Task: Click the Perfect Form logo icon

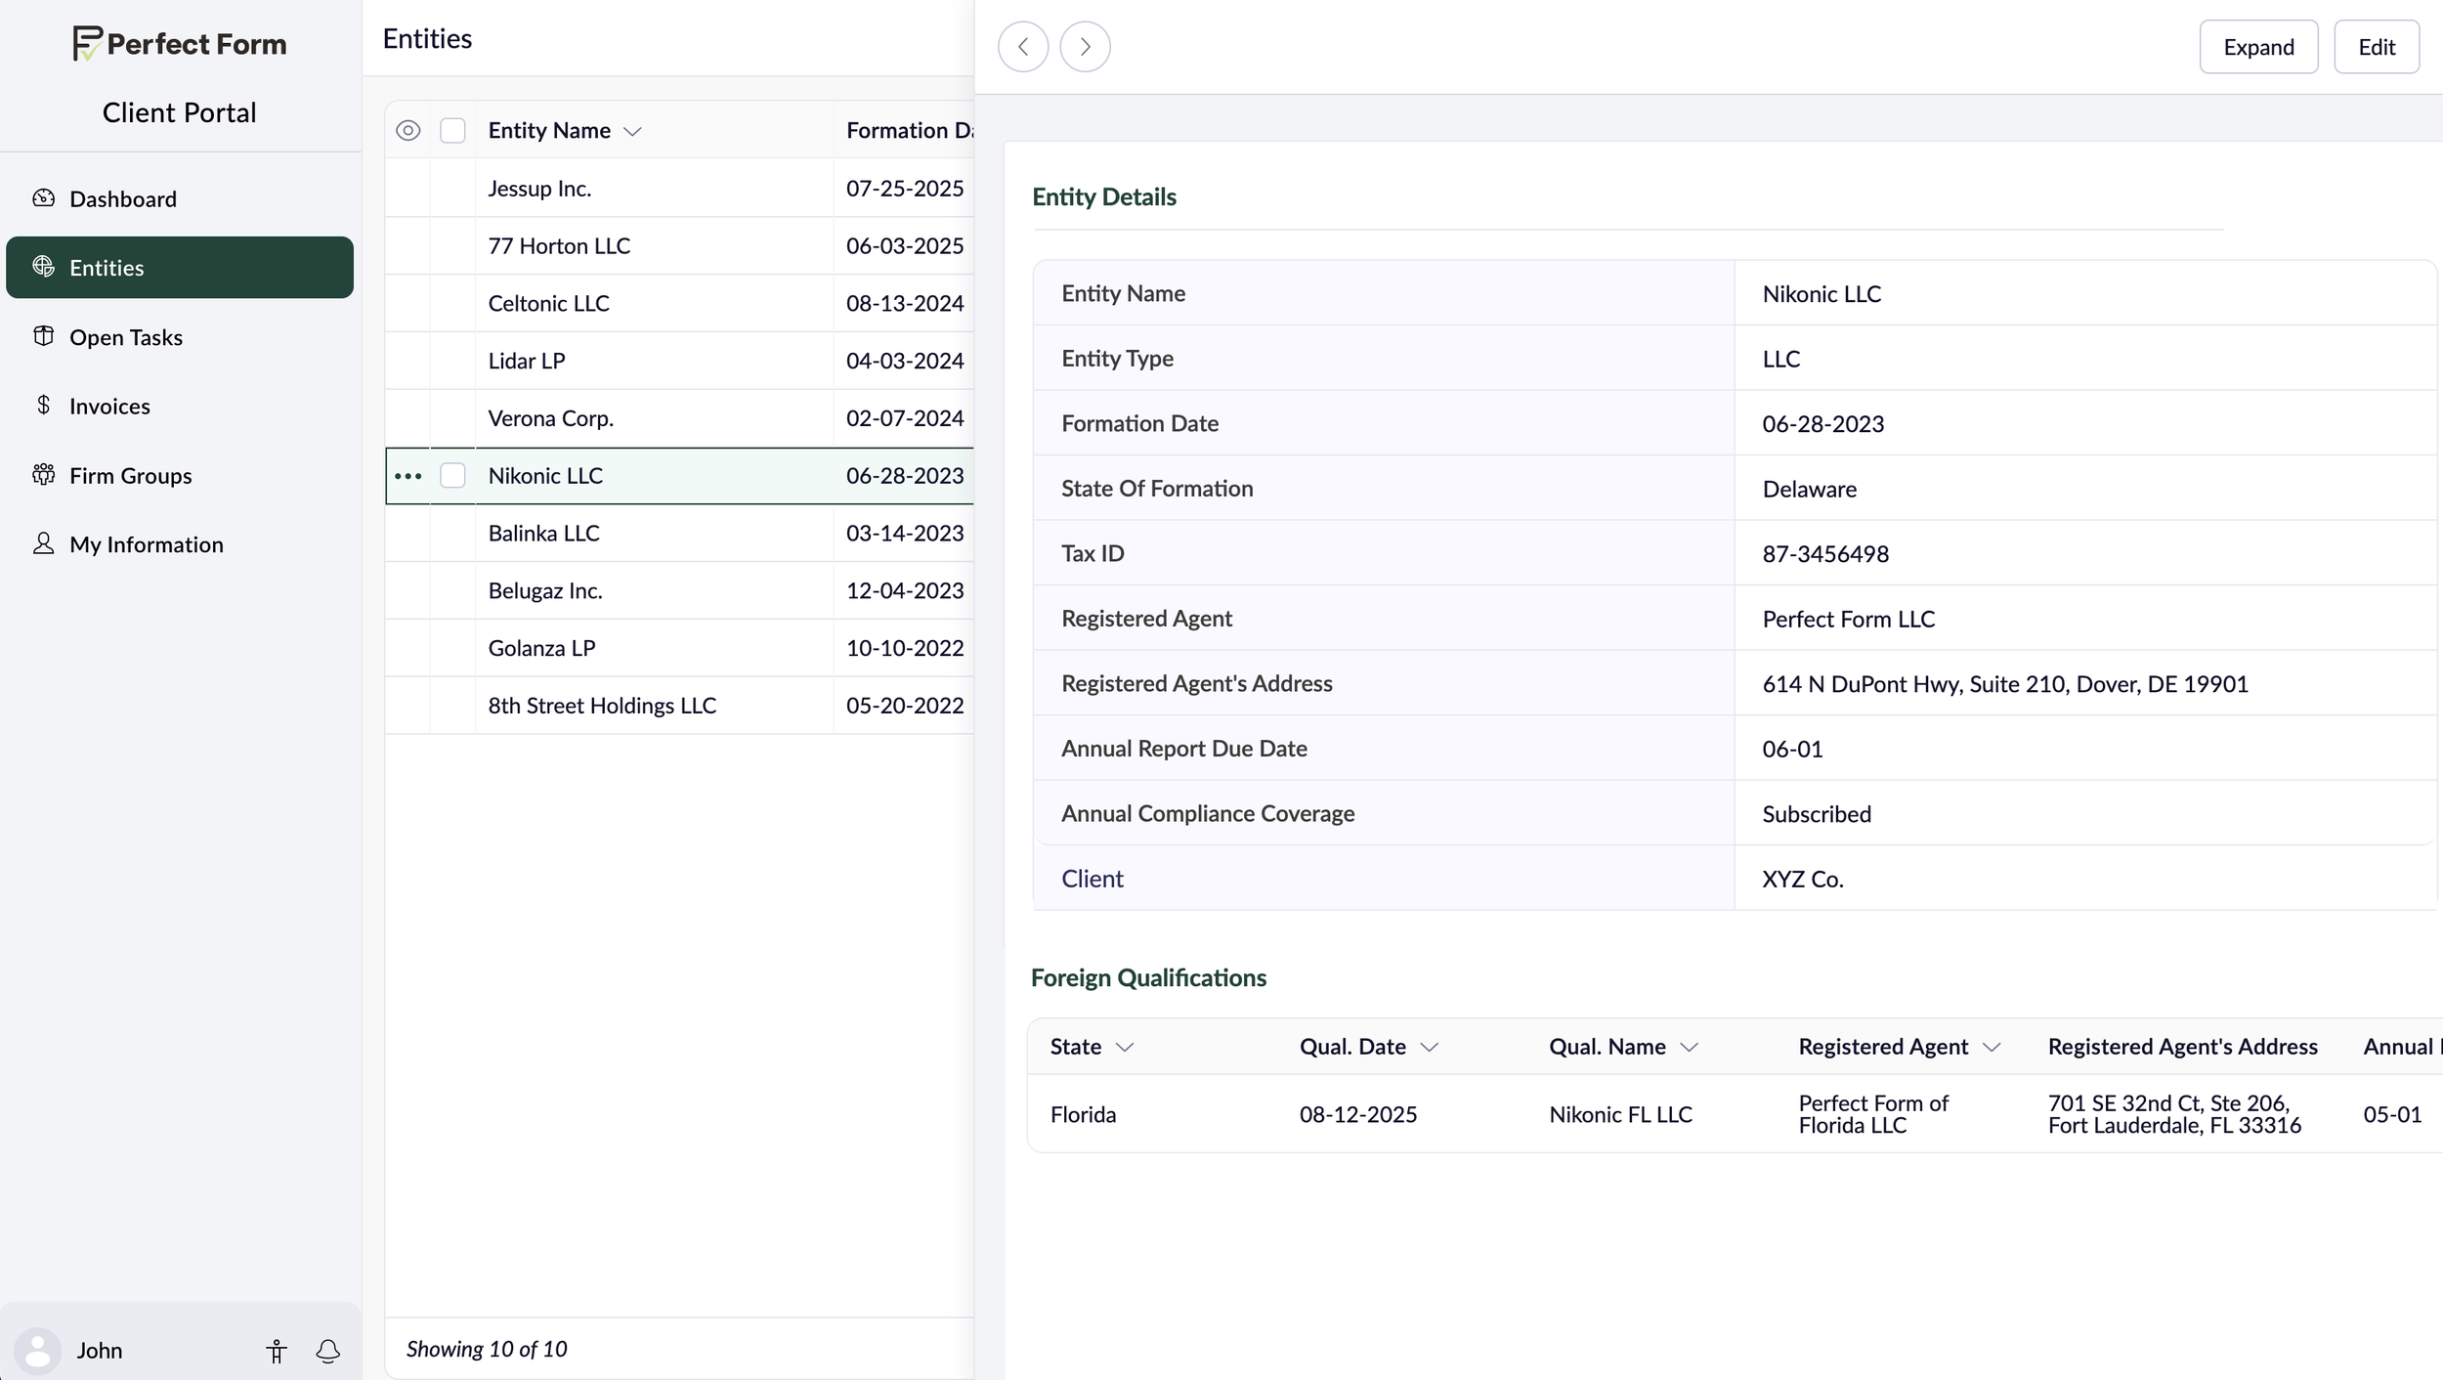Action: click(x=87, y=43)
